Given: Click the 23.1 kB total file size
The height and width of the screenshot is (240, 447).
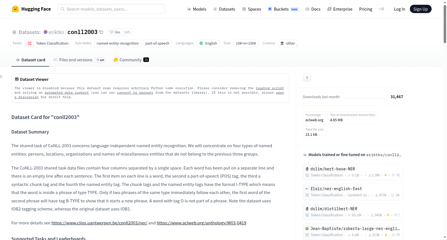Looking at the screenshot, I should 311,134.
